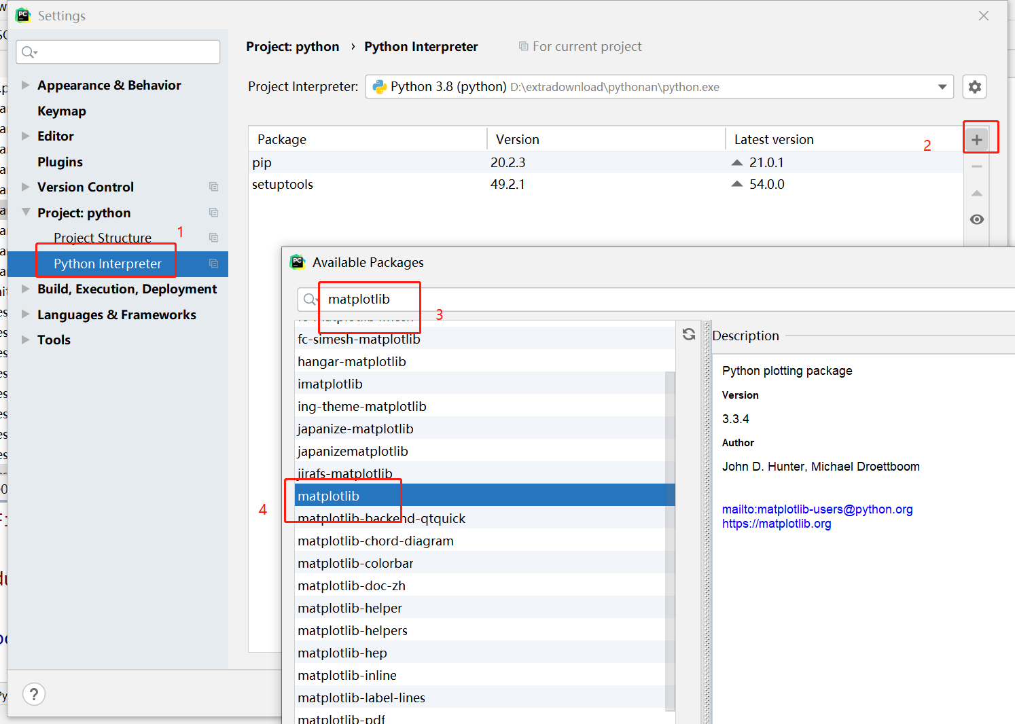1015x724 pixels.
Task: Close the Settings dialog
Action: (984, 16)
